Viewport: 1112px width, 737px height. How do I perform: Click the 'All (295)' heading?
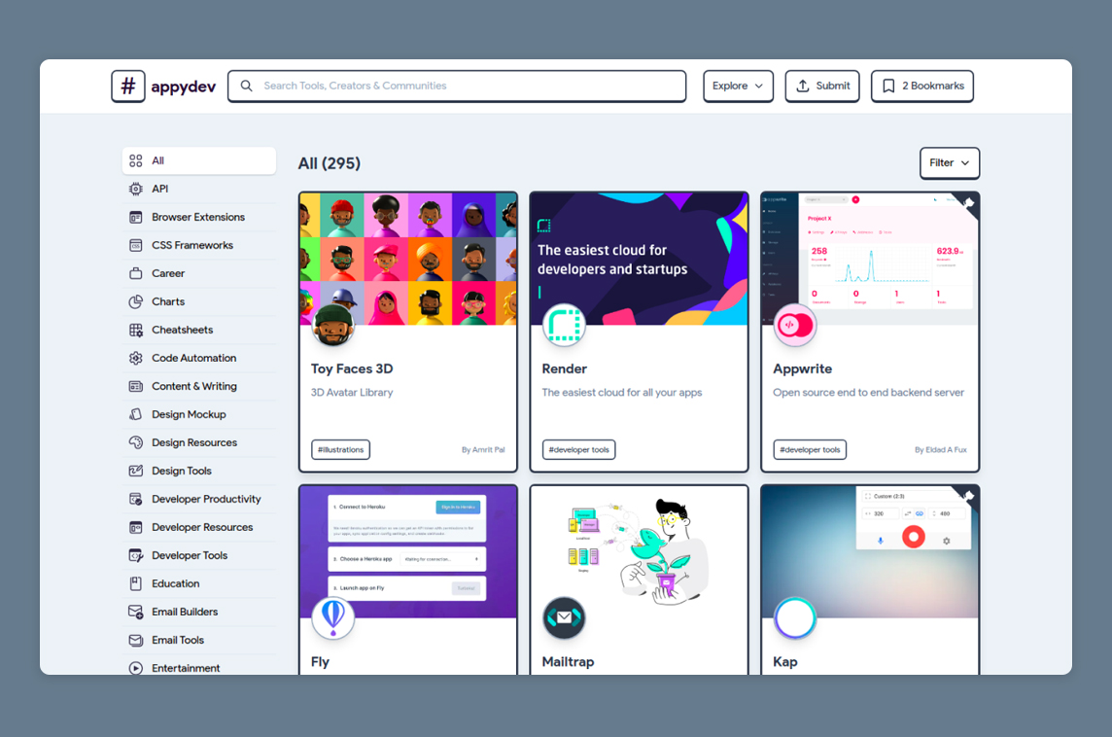(330, 163)
